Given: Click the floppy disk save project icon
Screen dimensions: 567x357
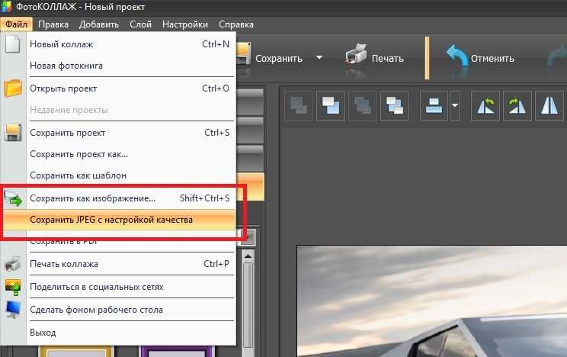Looking at the screenshot, I should (13, 133).
